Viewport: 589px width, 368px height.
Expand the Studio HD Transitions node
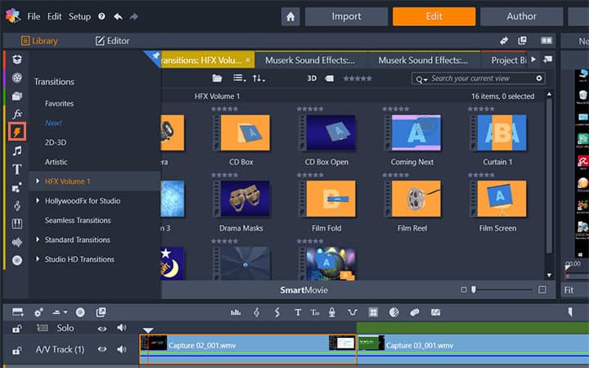click(38, 258)
